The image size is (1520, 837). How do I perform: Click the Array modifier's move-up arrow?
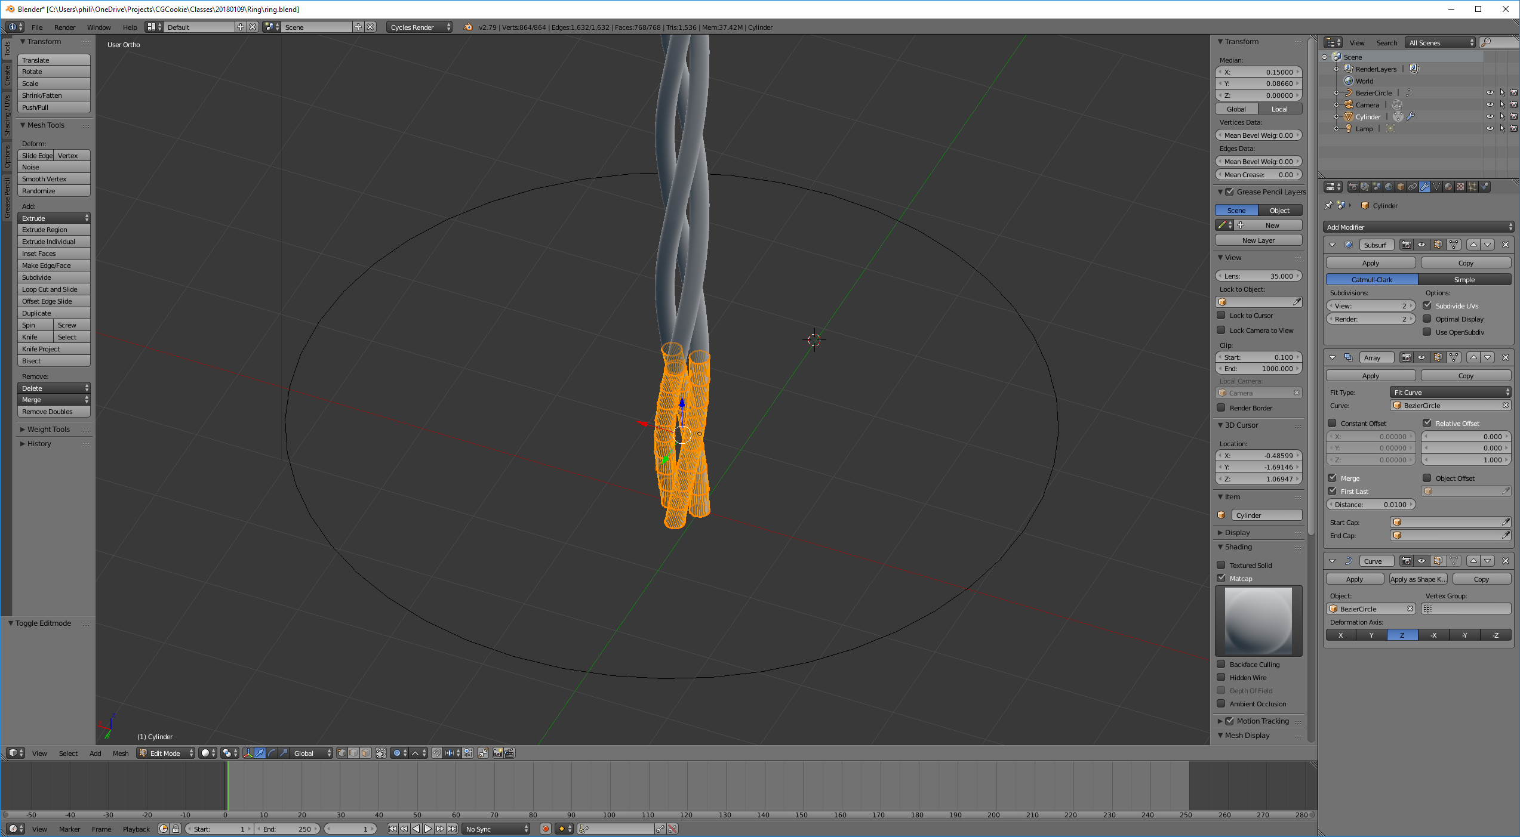(x=1473, y=357)
